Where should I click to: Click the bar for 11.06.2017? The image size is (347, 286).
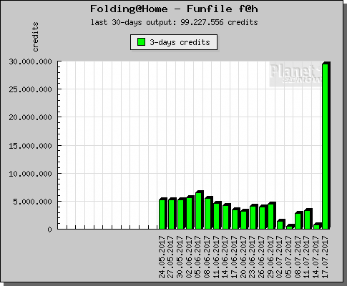pyautogui.click(x=217, y=216)
